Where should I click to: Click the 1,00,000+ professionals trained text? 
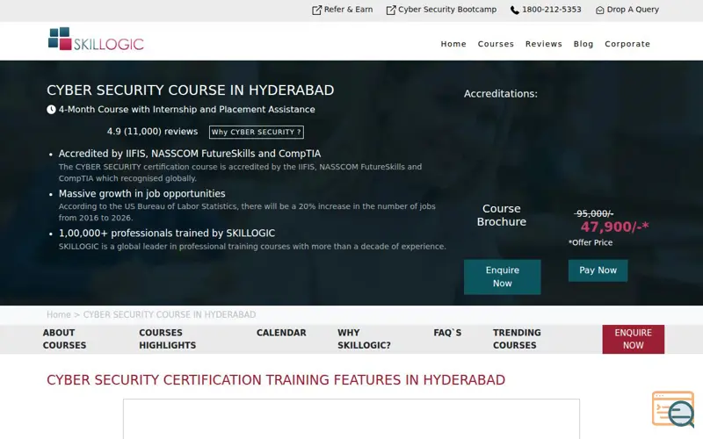(167, 233)
